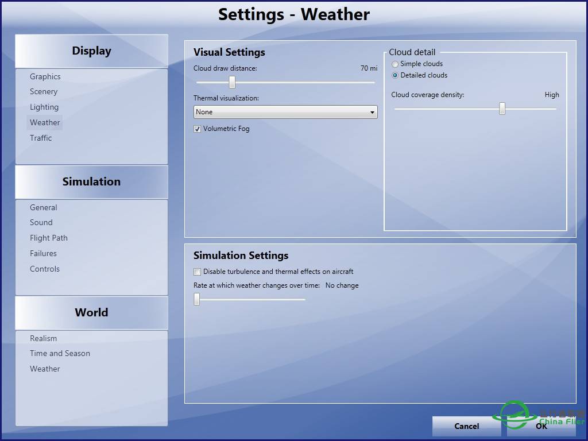Open Realism settings under World
The image size is (588, 441).
pos(44,339)
